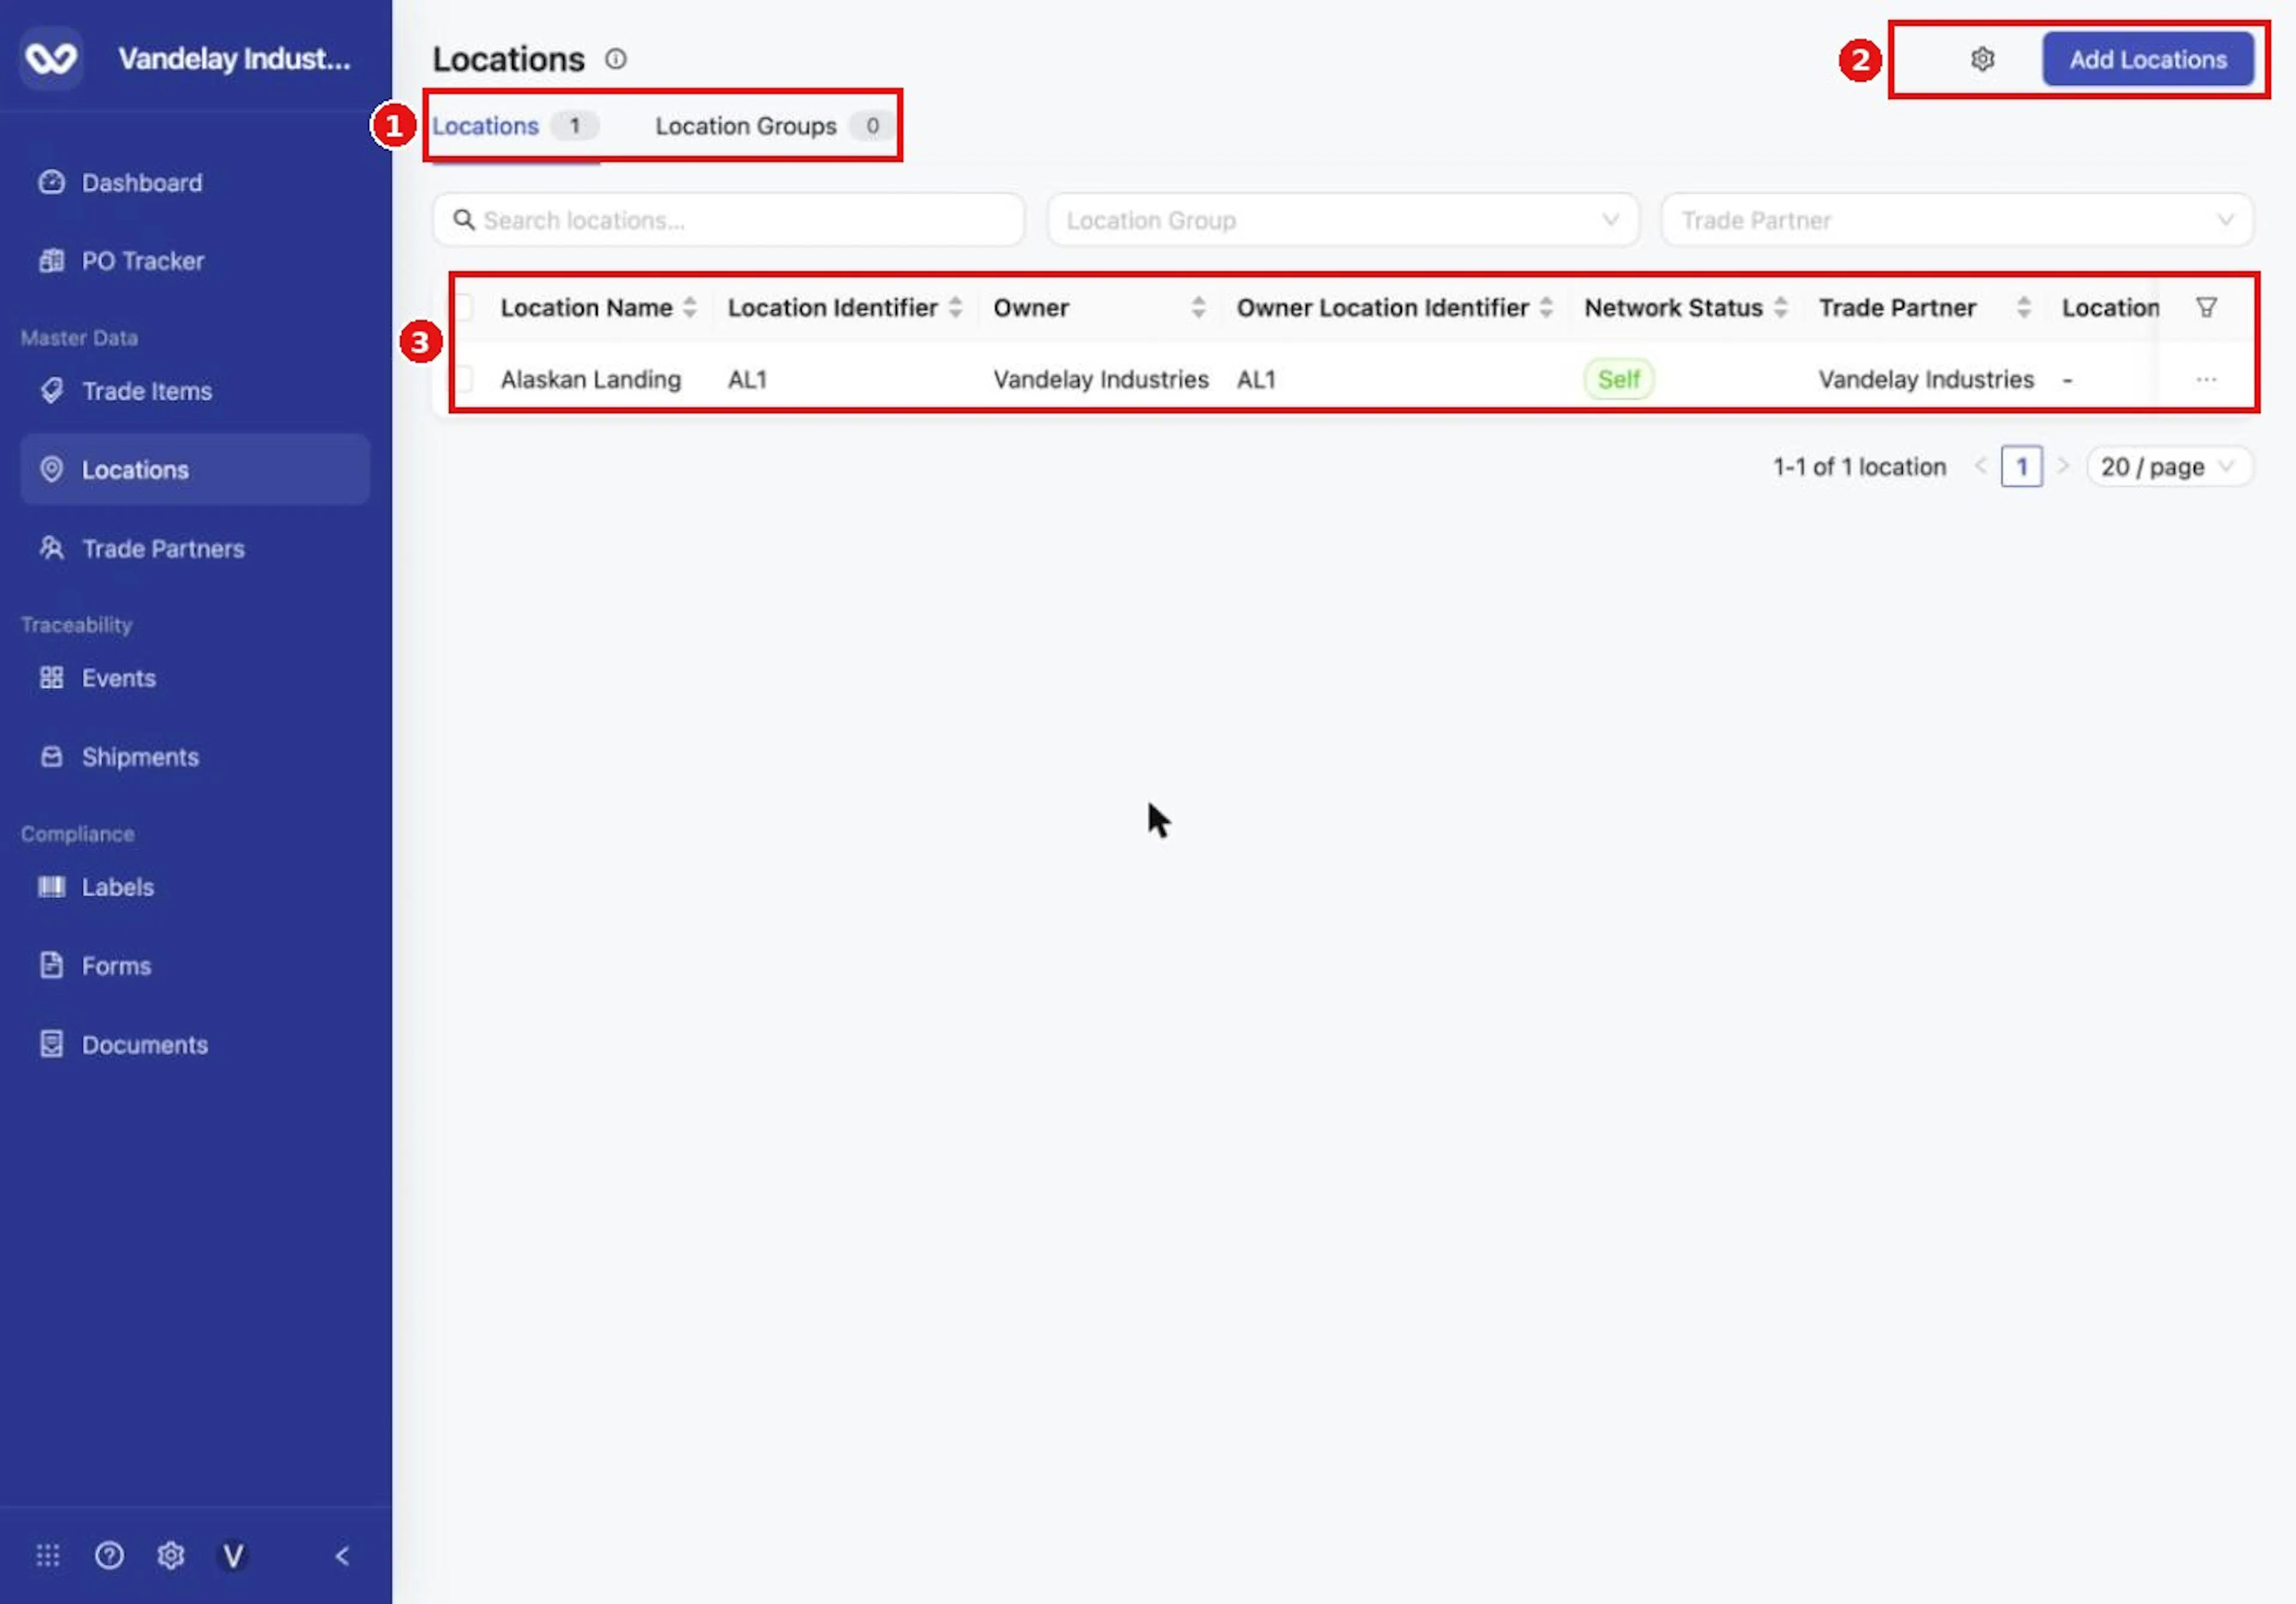Select Locations in the sidebar
The height and width of the screenshot is (1604, 2296).
(x=195, y=469)
